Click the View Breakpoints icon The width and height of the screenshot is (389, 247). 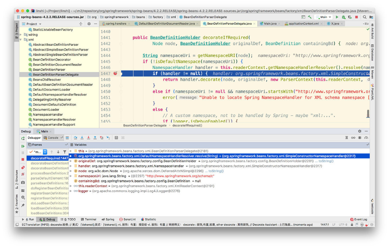[x=23, y=168]
